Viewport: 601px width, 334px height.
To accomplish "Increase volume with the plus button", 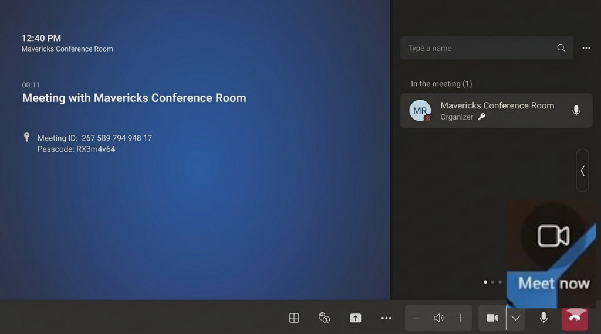I will [460, 318].
